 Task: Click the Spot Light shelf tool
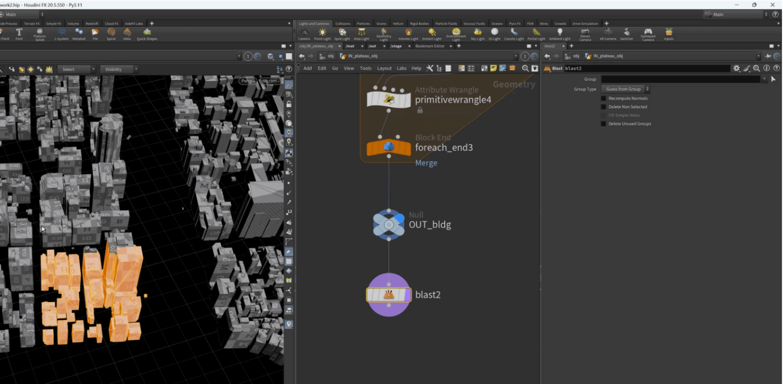[342, 34]
